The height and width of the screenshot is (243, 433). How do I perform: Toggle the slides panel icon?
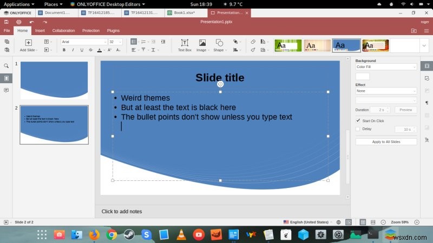point(6,78)
